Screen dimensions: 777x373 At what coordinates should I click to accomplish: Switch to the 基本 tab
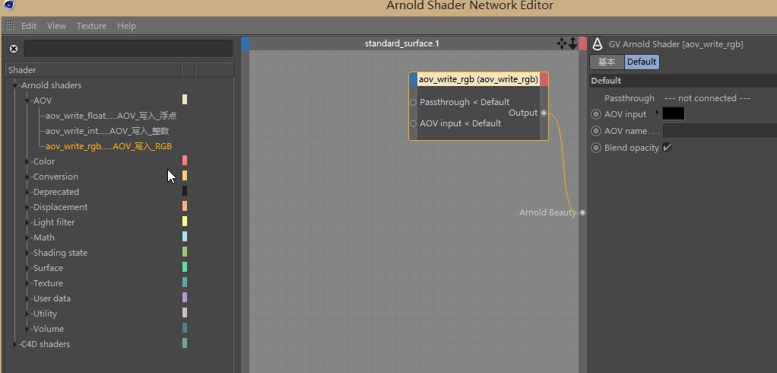(607, 62)
